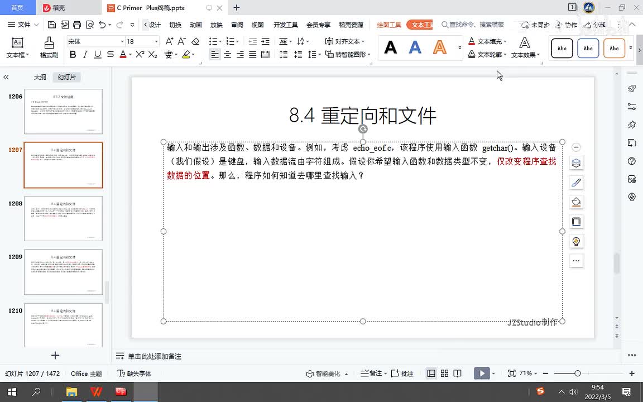Open 转智能图形 dropdown
Image resolution: width=643 pixels, height=402 pixels.
point(348,54)
